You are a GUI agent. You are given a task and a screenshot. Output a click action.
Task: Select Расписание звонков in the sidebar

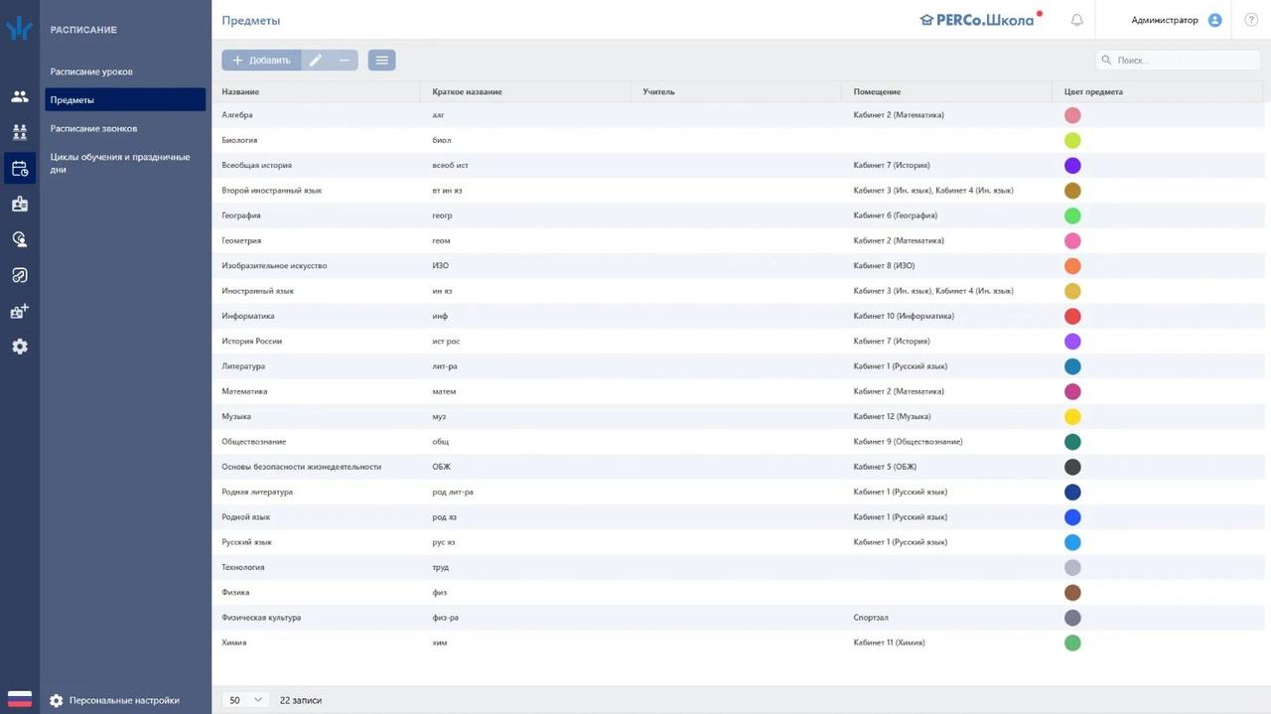pos(93,128)
